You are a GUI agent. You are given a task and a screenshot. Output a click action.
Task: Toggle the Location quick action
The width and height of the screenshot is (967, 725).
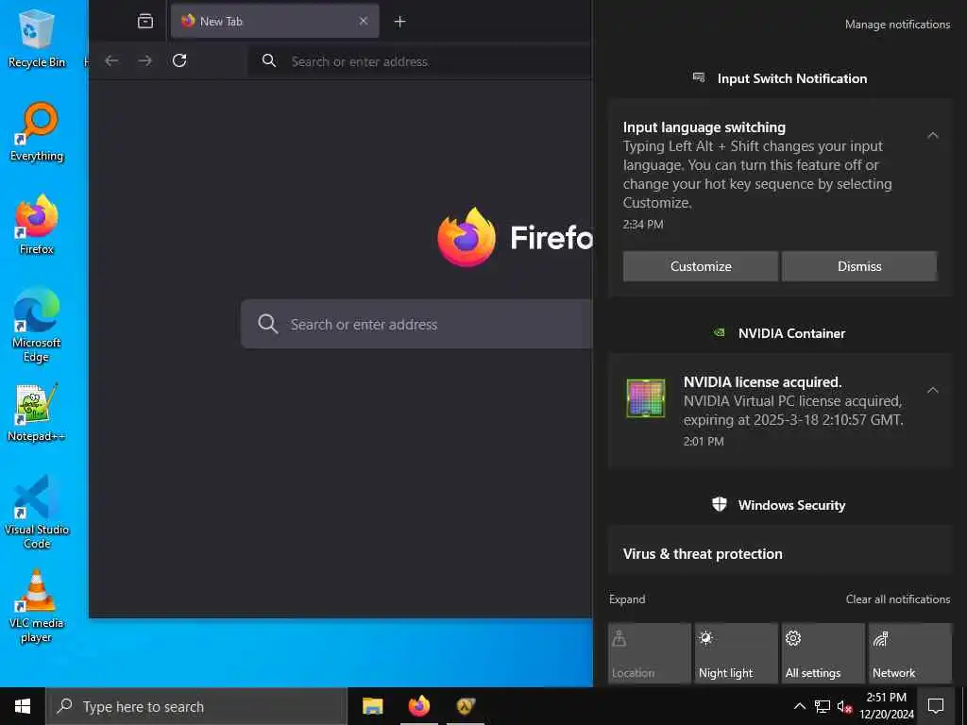650,653
